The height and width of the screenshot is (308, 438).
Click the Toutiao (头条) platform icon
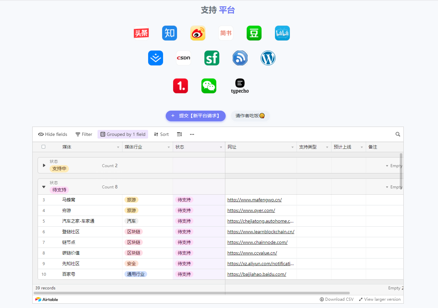click(x=141, y=33)
